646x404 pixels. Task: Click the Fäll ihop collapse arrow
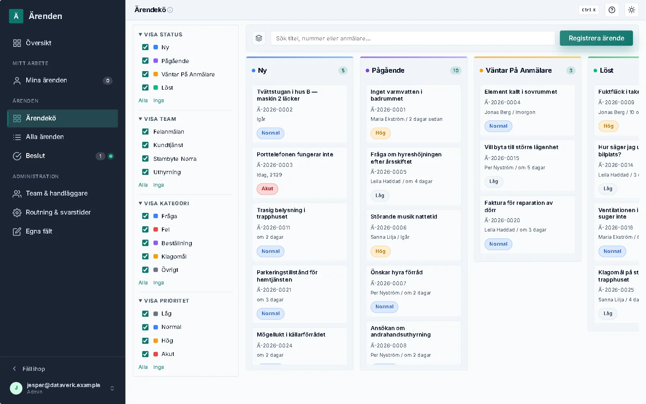pos(15,369)
